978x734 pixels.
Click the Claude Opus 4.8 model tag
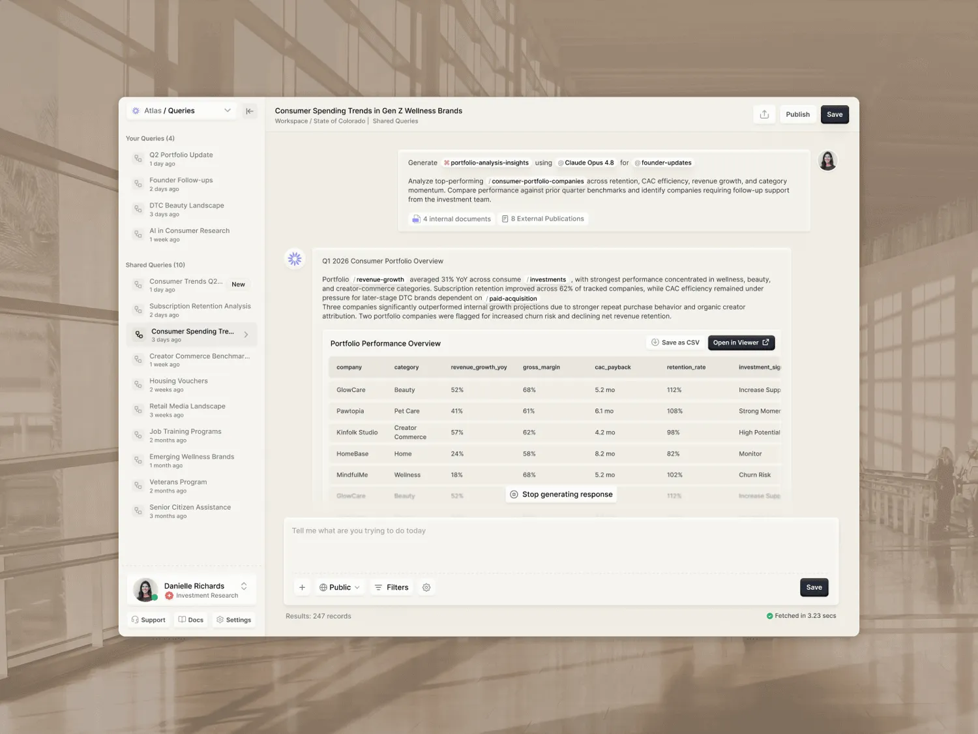pyautogui.click(x=585, y=163)
